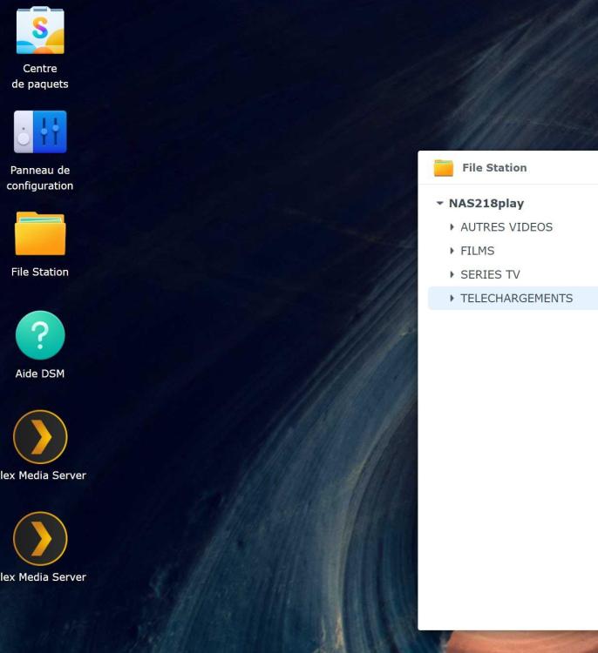Screen dimensions: 598x653
Task: Select the NAS218play root node label
Action: (486, 203)
